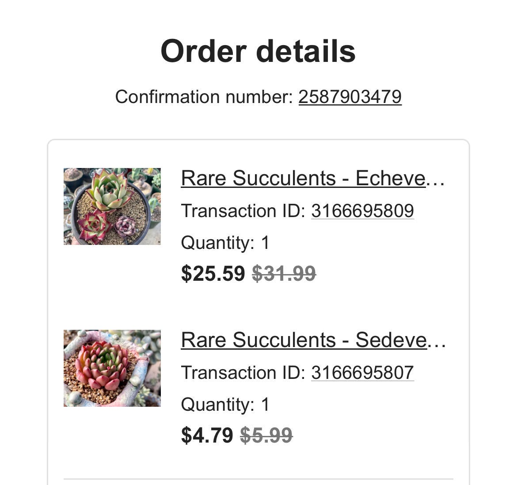Click the Echeveria succulent trio thumbnail
The image size is (517, 485).
(x=112, y=206)
